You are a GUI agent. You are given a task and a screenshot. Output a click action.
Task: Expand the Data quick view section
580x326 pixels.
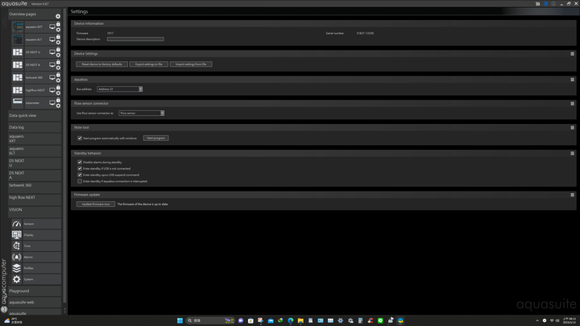pos(35,116)
